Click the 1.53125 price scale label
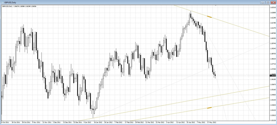277x125 pixels. (273, 110)
